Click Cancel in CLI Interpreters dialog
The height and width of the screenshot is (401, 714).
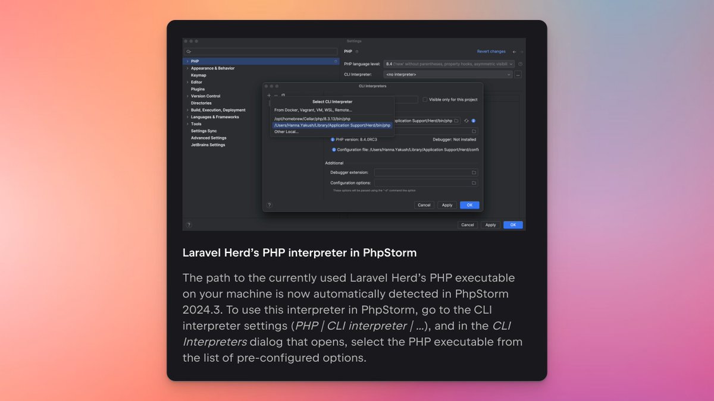tap(424, 205)
